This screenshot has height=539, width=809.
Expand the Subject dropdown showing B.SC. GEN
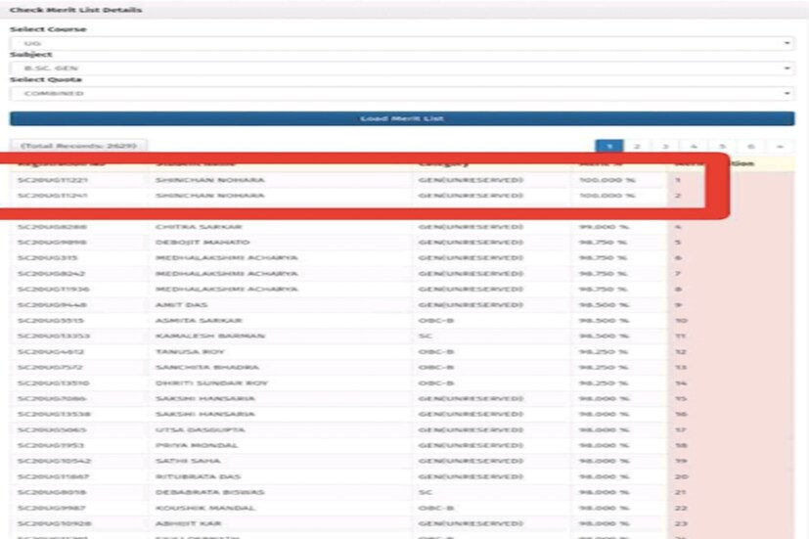click(401, 68)
